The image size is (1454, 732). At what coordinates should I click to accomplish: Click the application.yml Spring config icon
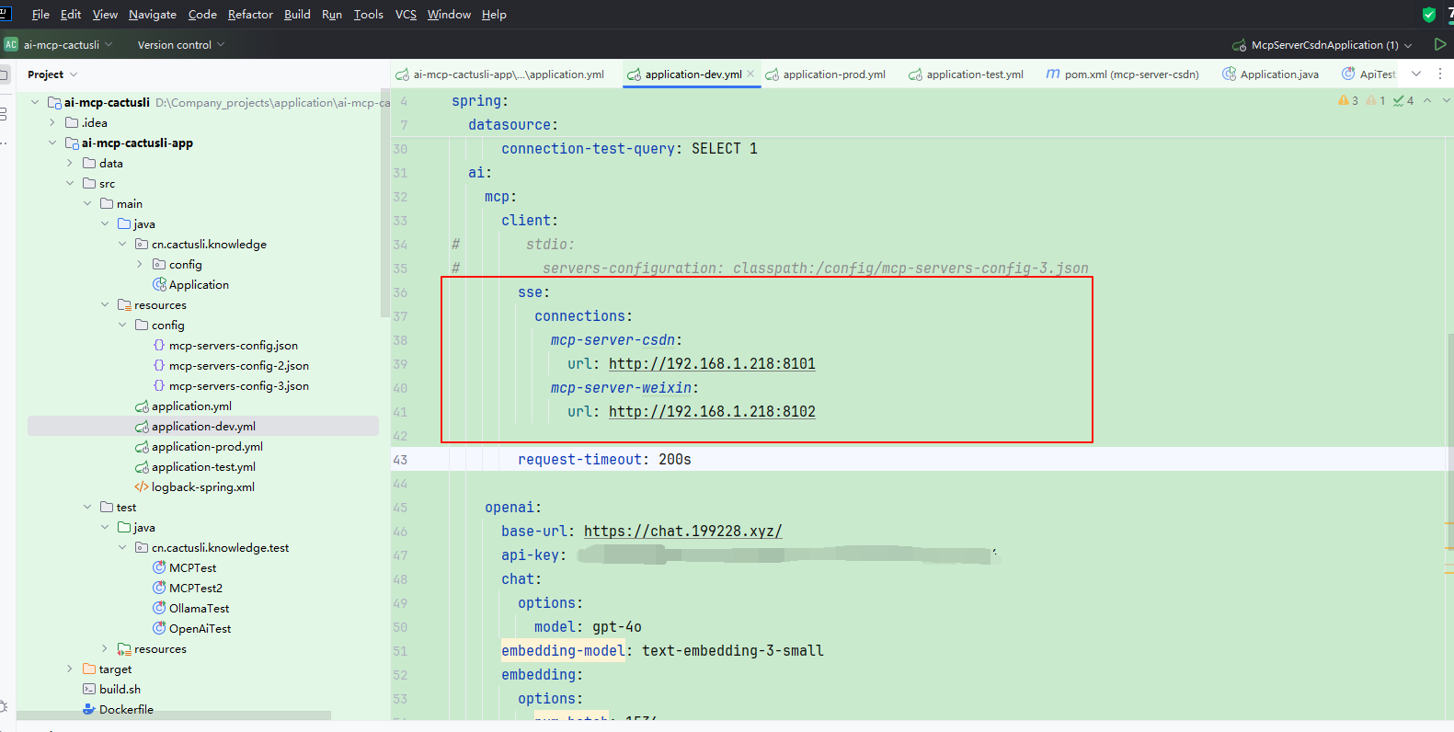(x=142, y=406)
